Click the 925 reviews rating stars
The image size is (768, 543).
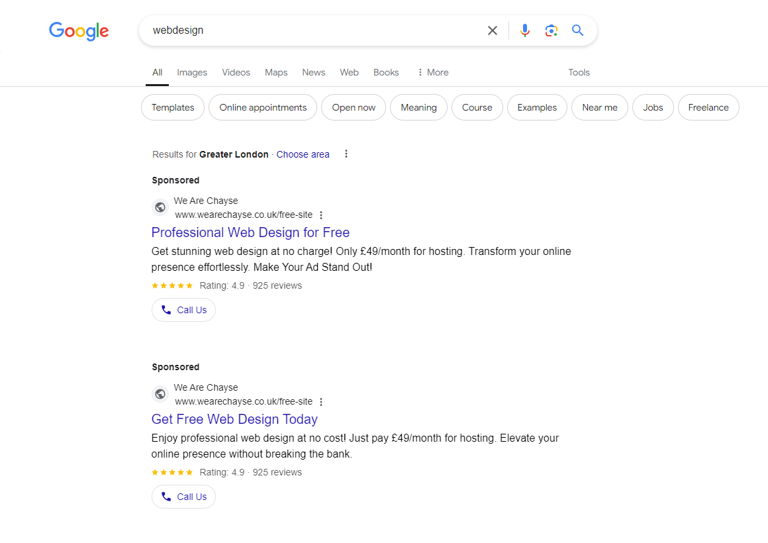(x=172, y=285)
